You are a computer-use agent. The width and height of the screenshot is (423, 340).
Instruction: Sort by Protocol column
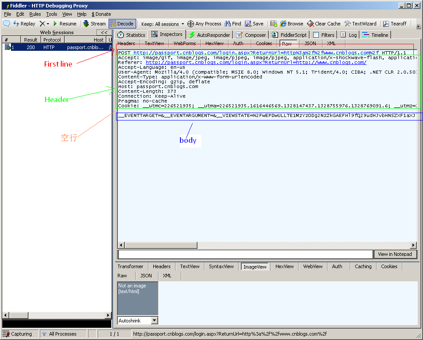[x=53, y=40]
